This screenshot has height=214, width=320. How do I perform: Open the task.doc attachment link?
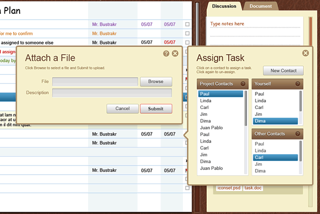[253, 188]
